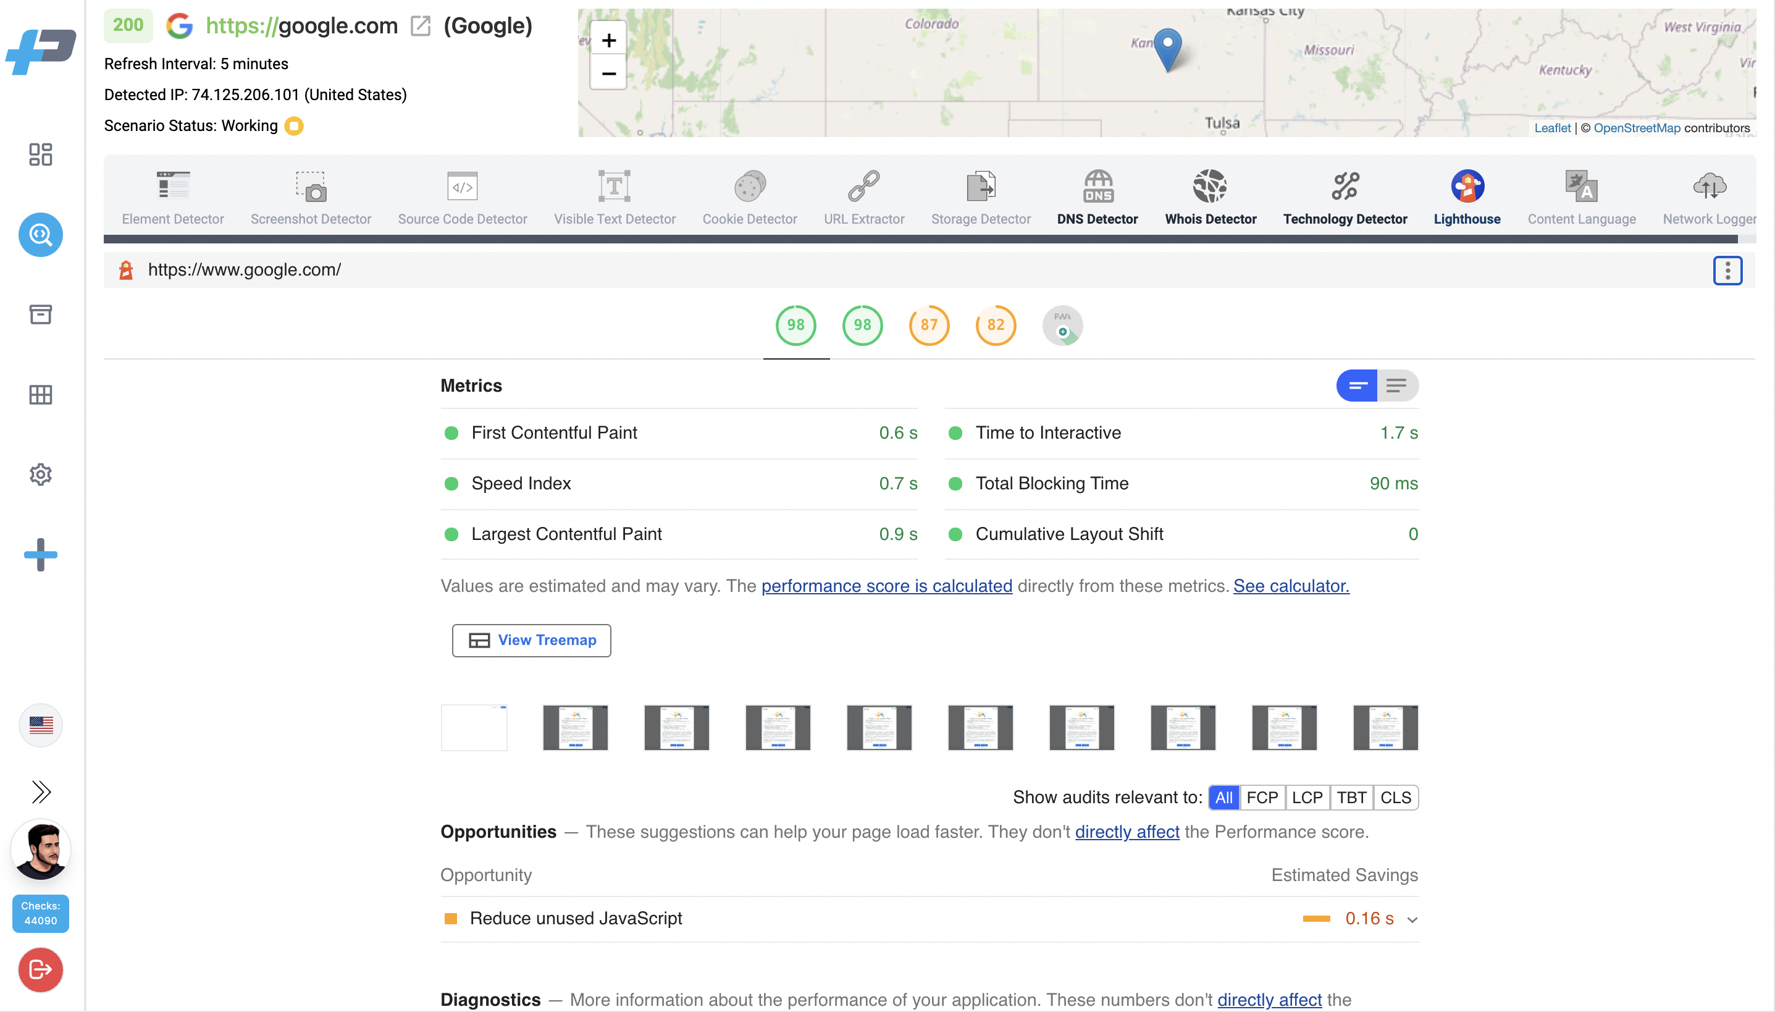Click the blue plus add icon
Screen dimensions: 1775x1012
click(40, 555)
